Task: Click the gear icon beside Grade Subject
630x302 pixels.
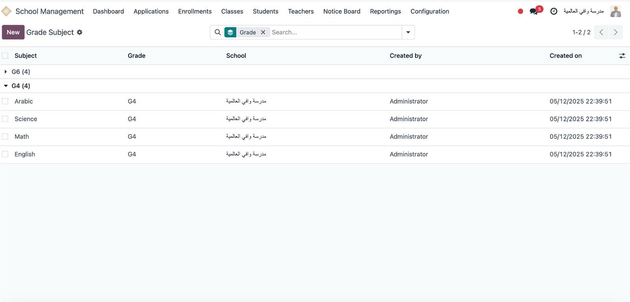Action: point(80,32)
